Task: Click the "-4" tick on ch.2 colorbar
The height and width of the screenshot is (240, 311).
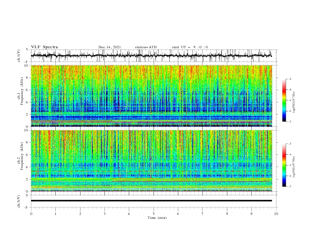Action: [x=290, y=155]
